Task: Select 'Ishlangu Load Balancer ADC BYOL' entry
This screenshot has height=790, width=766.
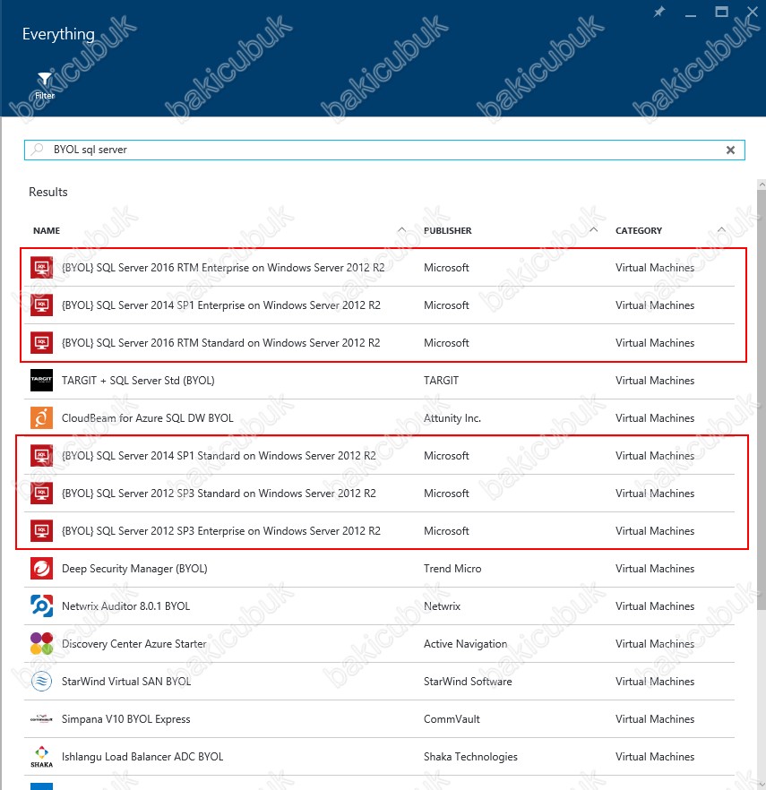Action: click(x=142, y=757)
